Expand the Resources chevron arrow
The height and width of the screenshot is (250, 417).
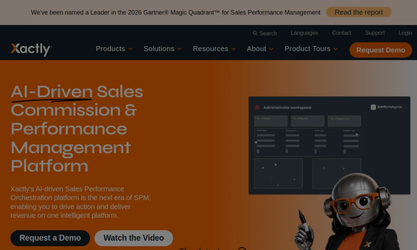click(234, 49)
